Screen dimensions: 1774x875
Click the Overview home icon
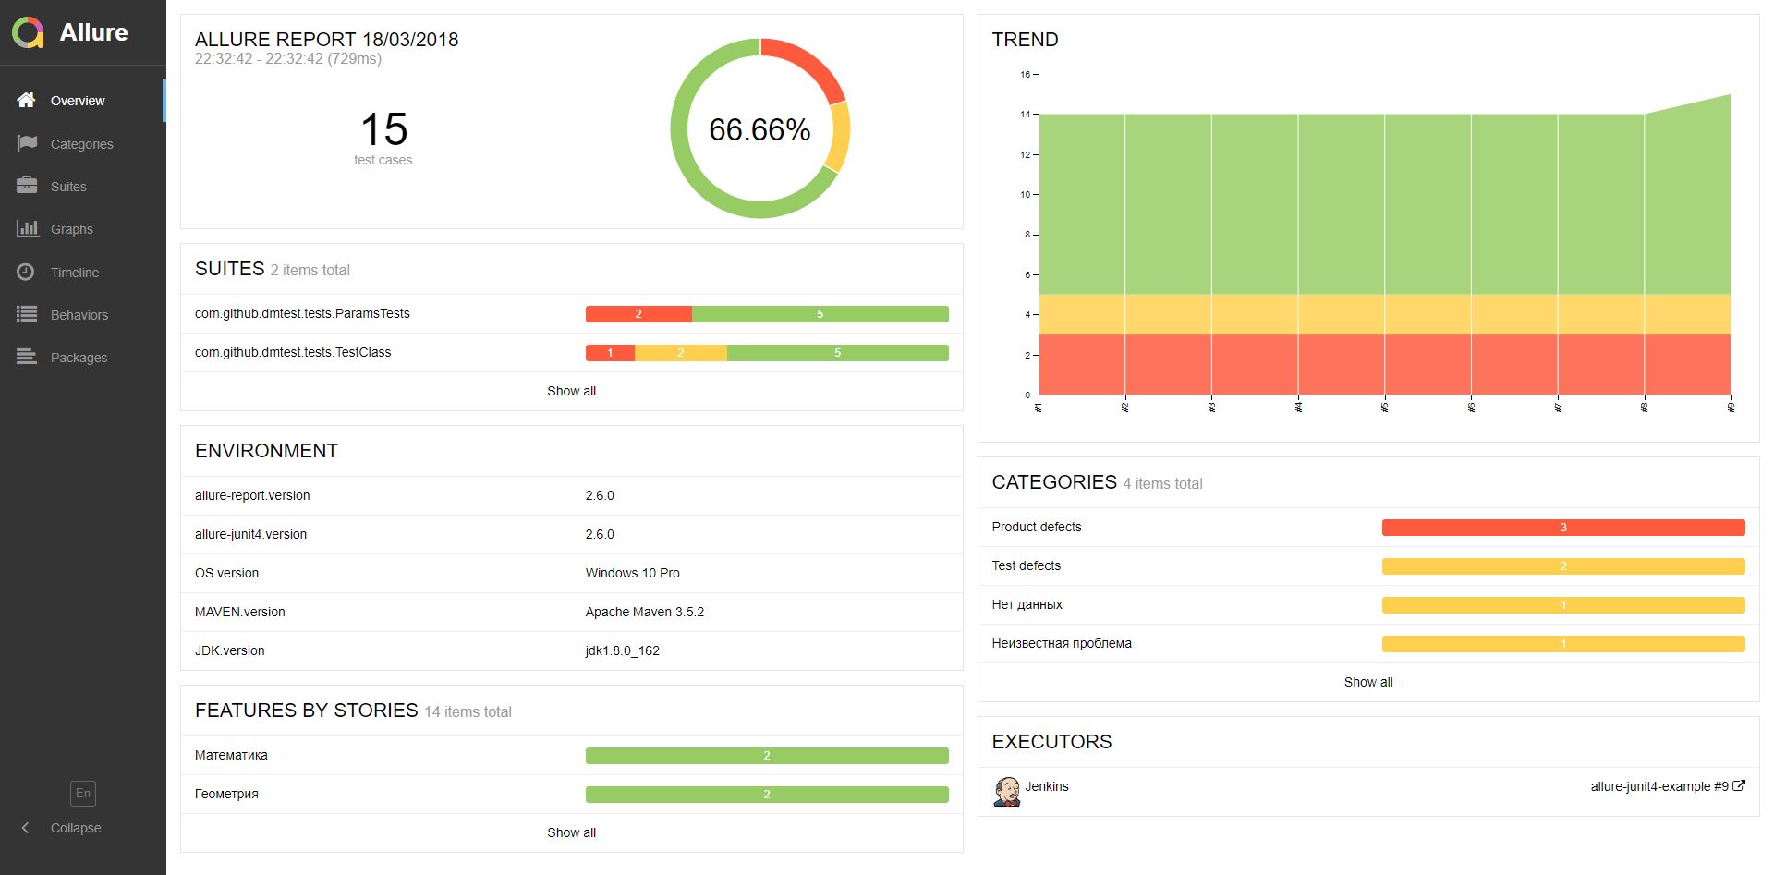(27, 100)
